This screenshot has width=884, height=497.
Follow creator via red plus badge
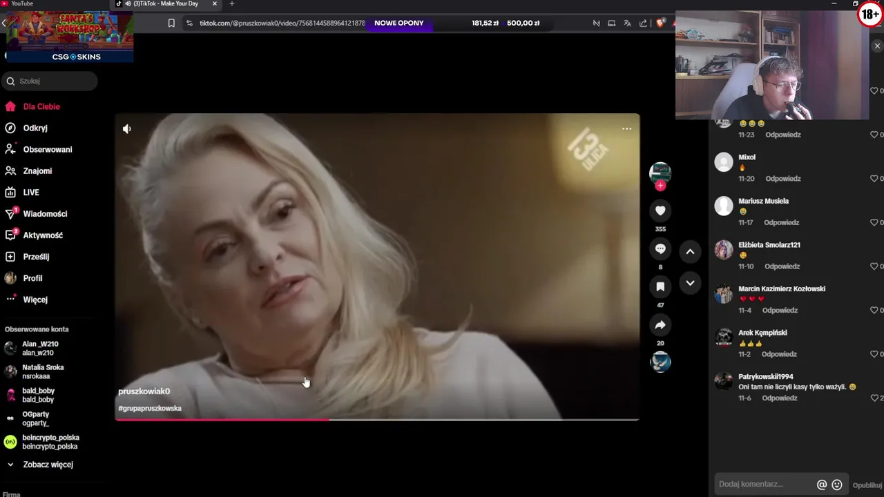click(x=660, y=186)
